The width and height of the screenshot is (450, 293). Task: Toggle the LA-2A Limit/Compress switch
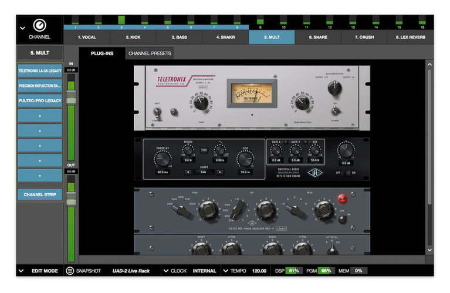[157, 113]
